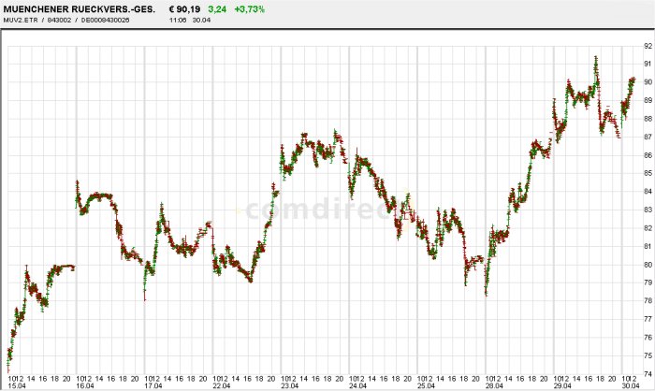This screenshot has width=655, height=391.
Task: Click the 82 price axis label
Action: point(648,228)
